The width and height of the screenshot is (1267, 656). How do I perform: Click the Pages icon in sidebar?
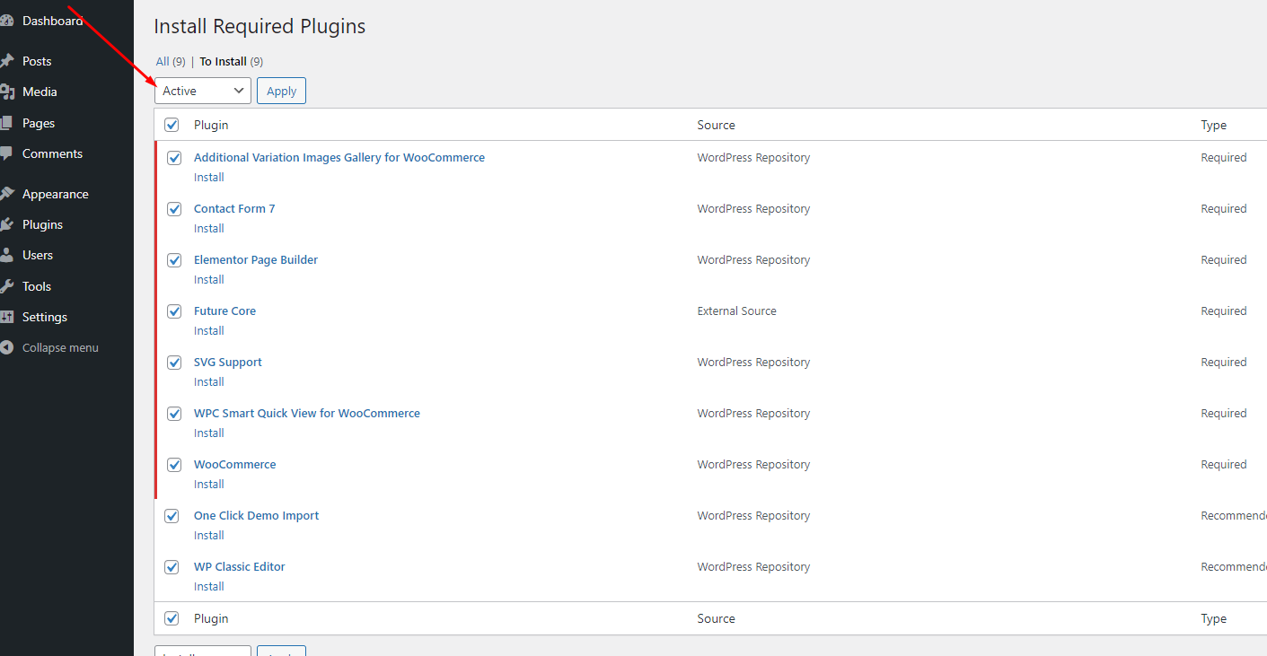pyautogui.click(x=7, y=123)
